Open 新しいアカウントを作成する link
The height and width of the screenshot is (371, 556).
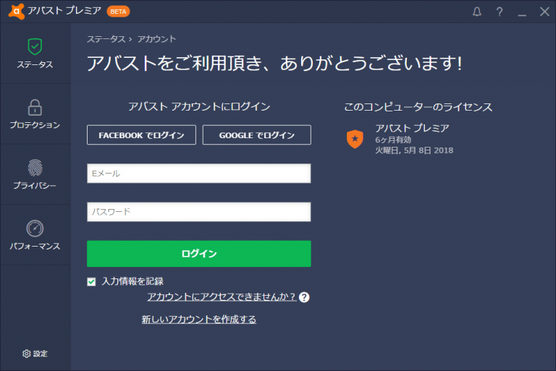tap(199, 319)
